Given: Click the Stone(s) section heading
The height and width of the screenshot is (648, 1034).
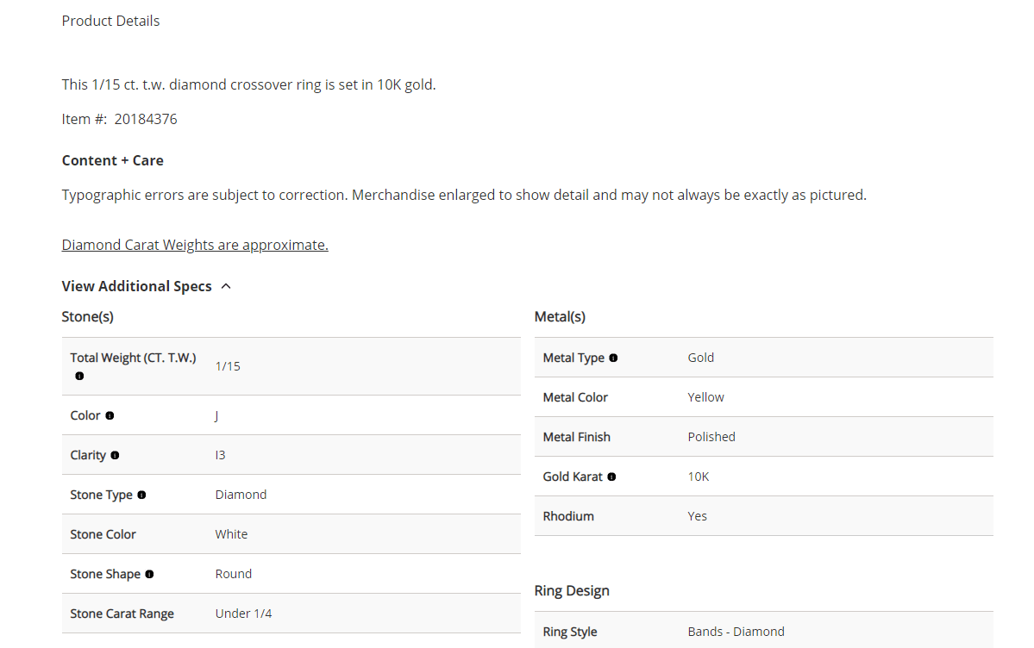Looking at the screenshot, I should (87, 316).
